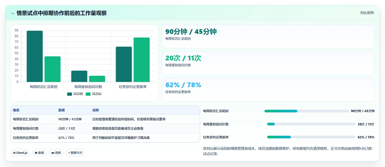385x167 pixels.
Task: Click the 试点后 bar for 每周重复追问次数
Action: pyautogui.click(x=97, y=79)
